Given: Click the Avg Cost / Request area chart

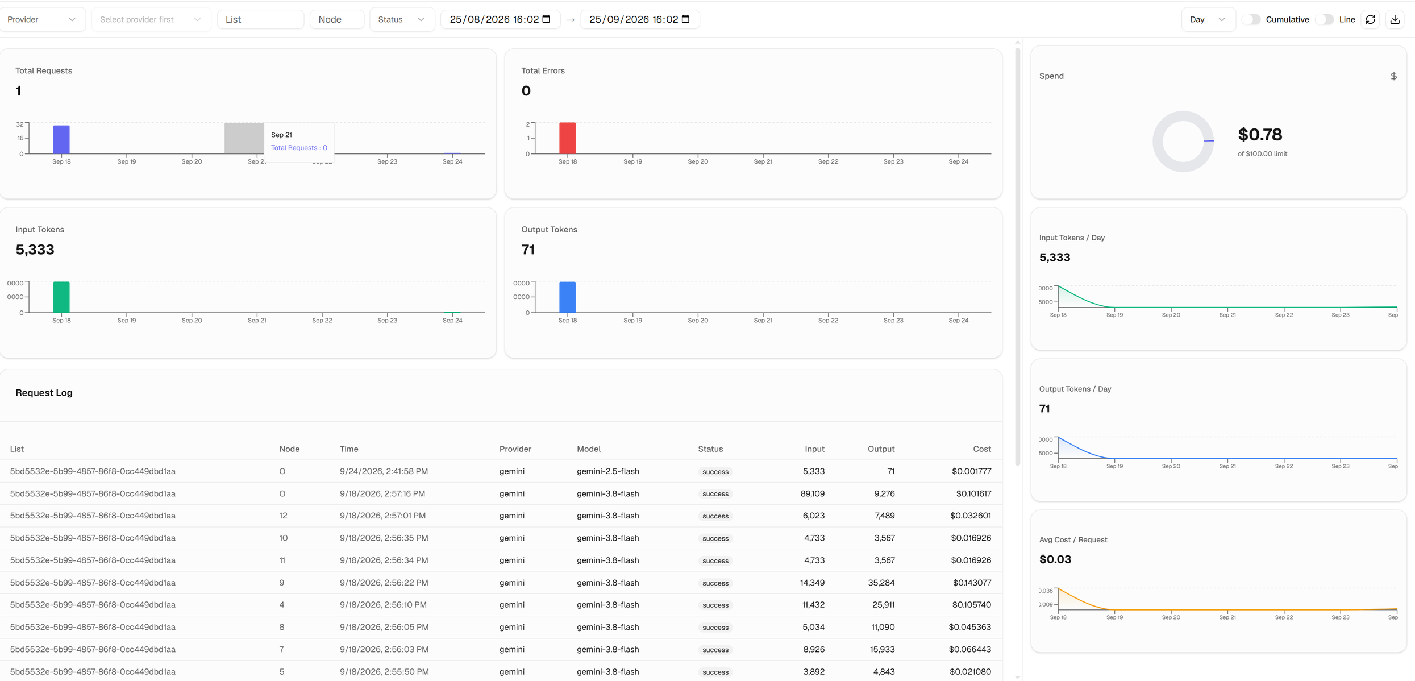Looking at the screenshot, I should 1226,599.
